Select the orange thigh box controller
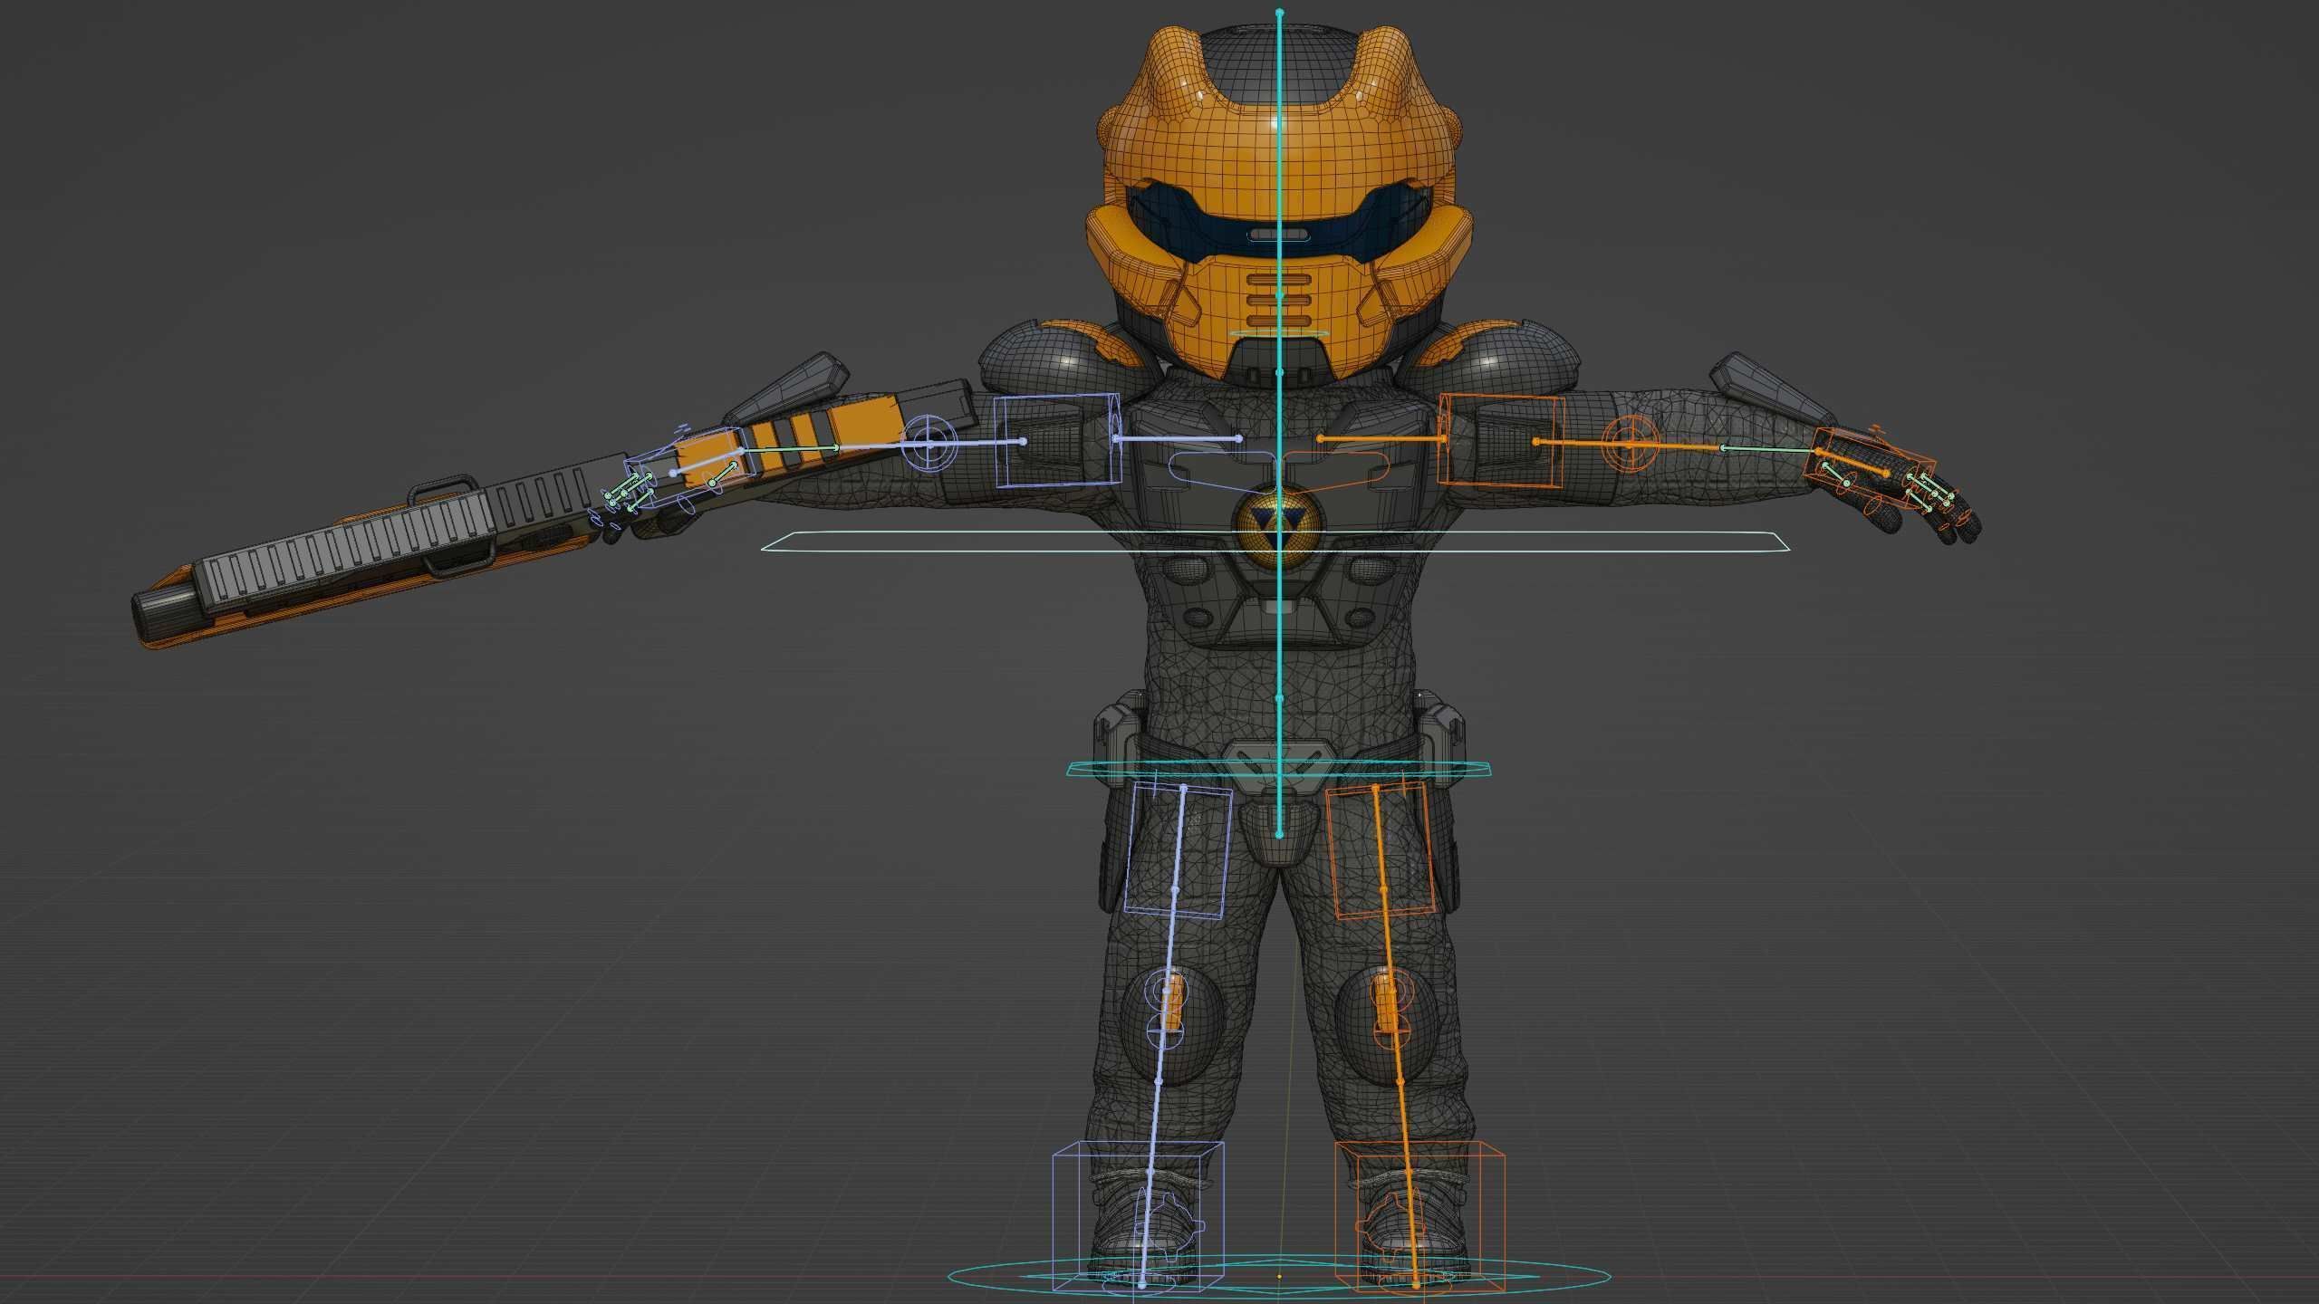This screenshot has width=2319, height=1304. (1381, 851)
